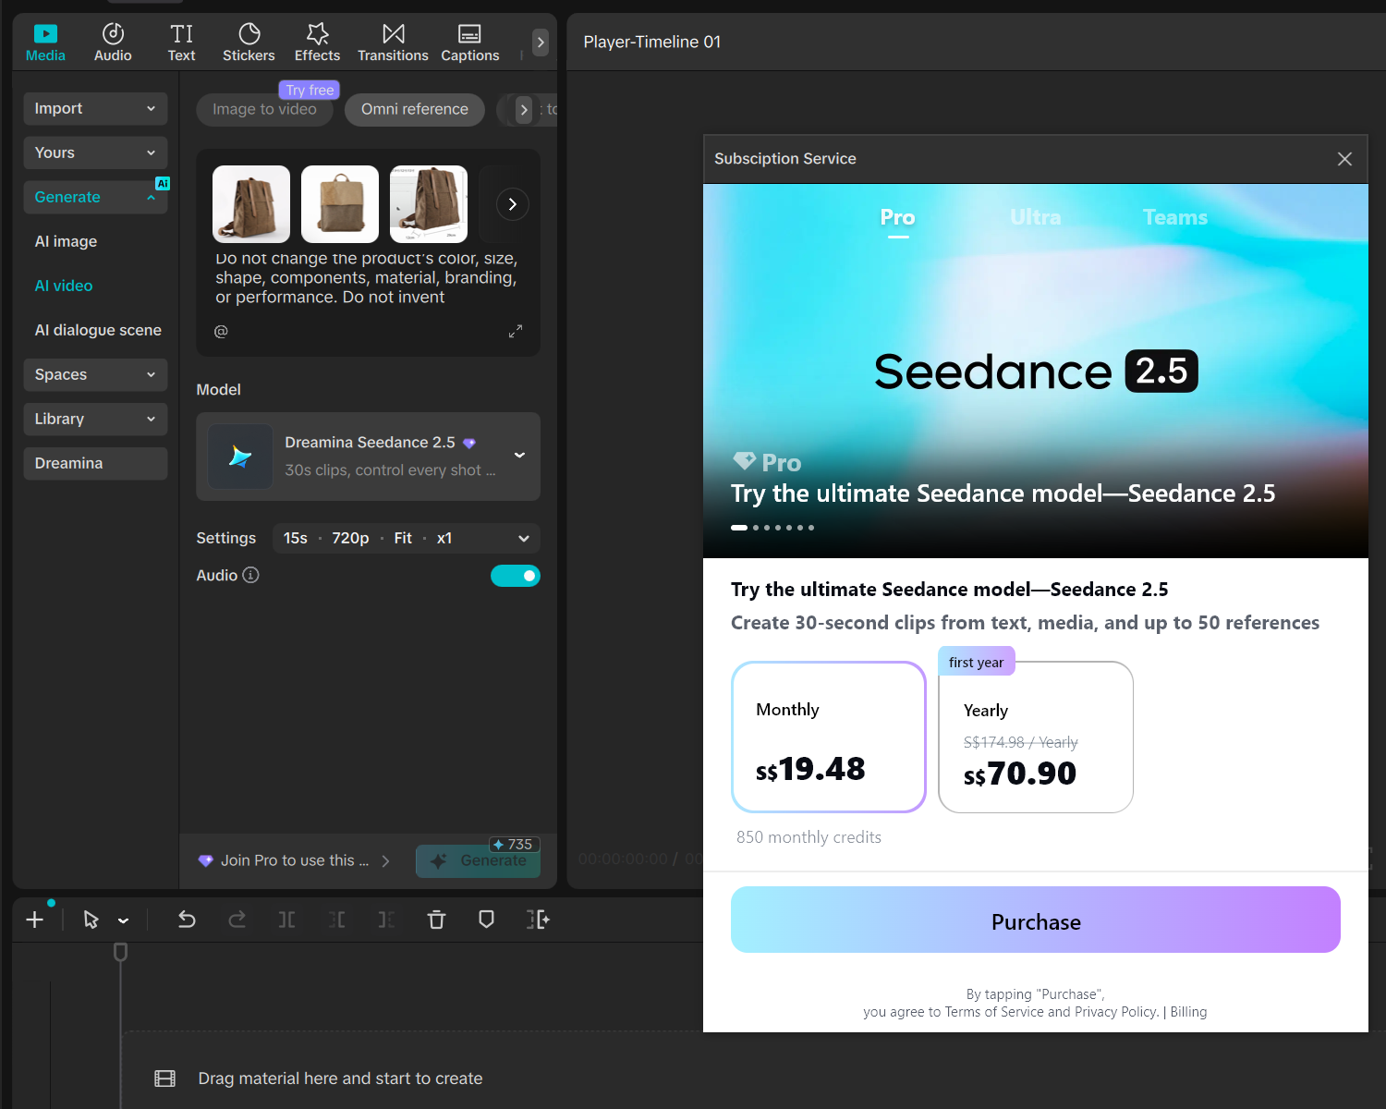Image resolution: width=1386 pixels, height=1109 pixels.
Task: Switch to the Teams plan tab
Action: tap(1174, 217)
